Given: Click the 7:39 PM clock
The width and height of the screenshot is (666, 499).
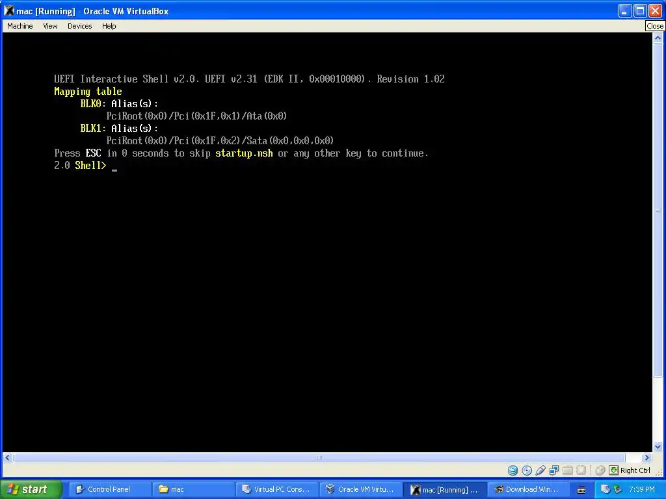Looking at the screenshot, I should click(x=642, y=489).
